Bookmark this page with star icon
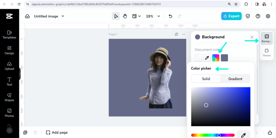 pyautogui.click(x=236, y=4)
